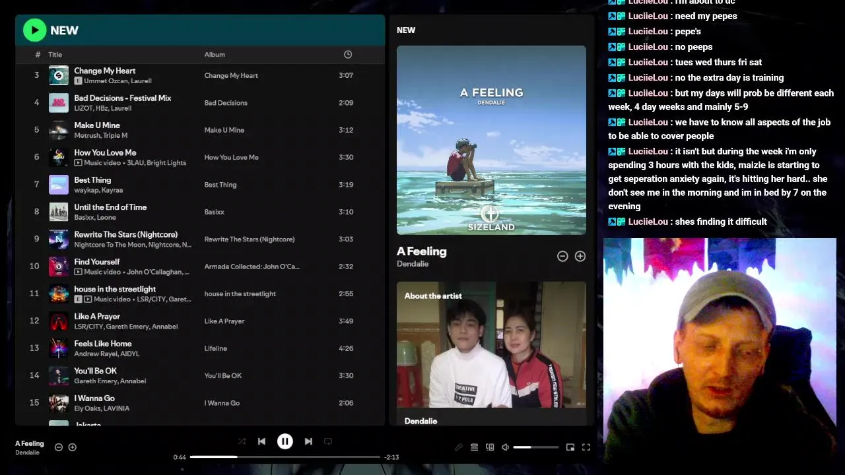Mute the volume speaker icon

coord(505,447)
